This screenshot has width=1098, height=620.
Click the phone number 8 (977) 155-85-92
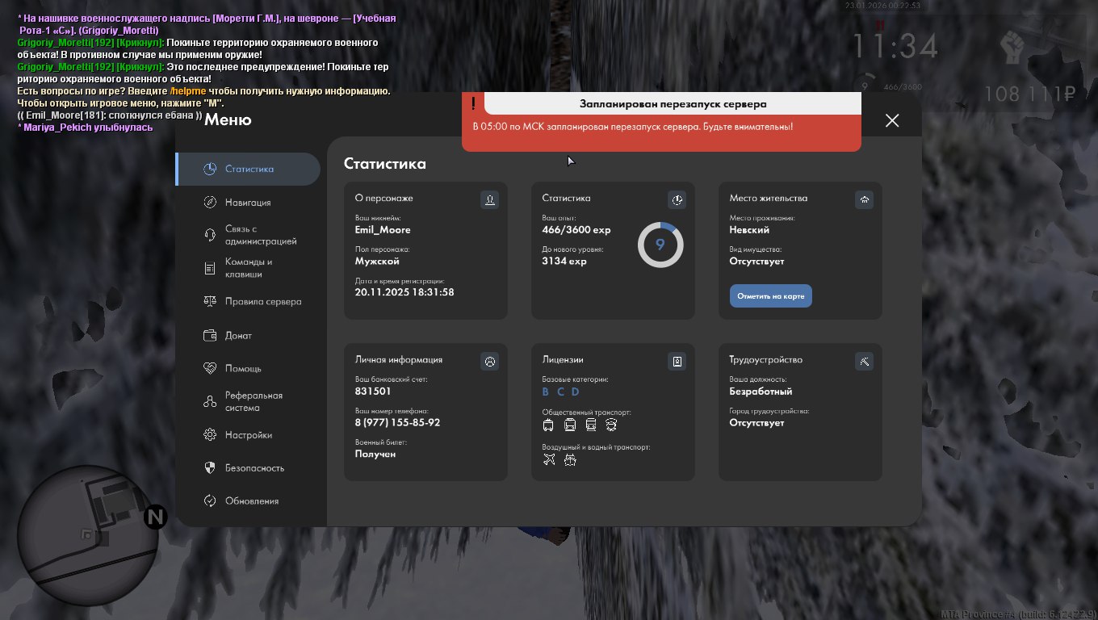[x=398, y=423]
